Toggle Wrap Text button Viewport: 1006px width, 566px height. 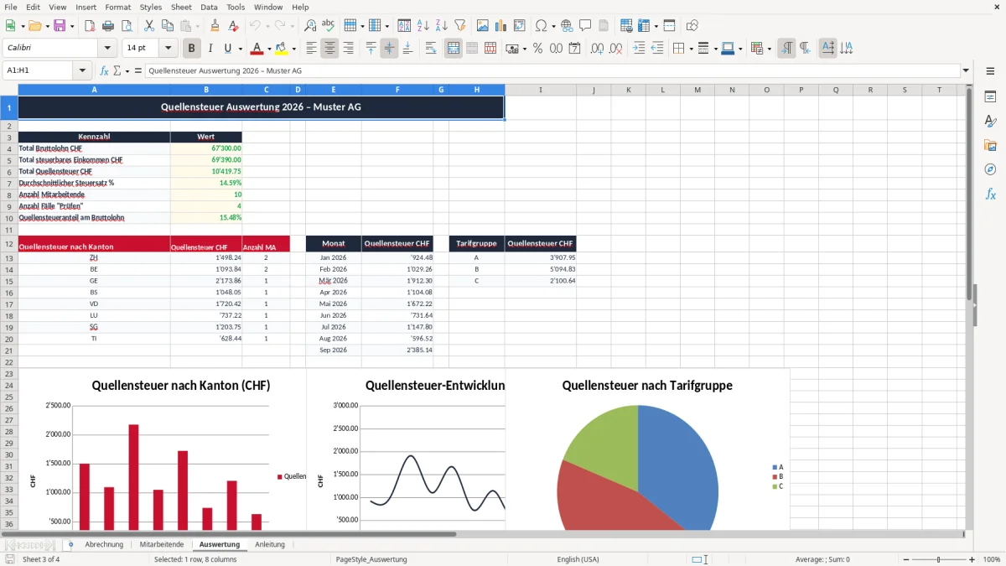431,49
